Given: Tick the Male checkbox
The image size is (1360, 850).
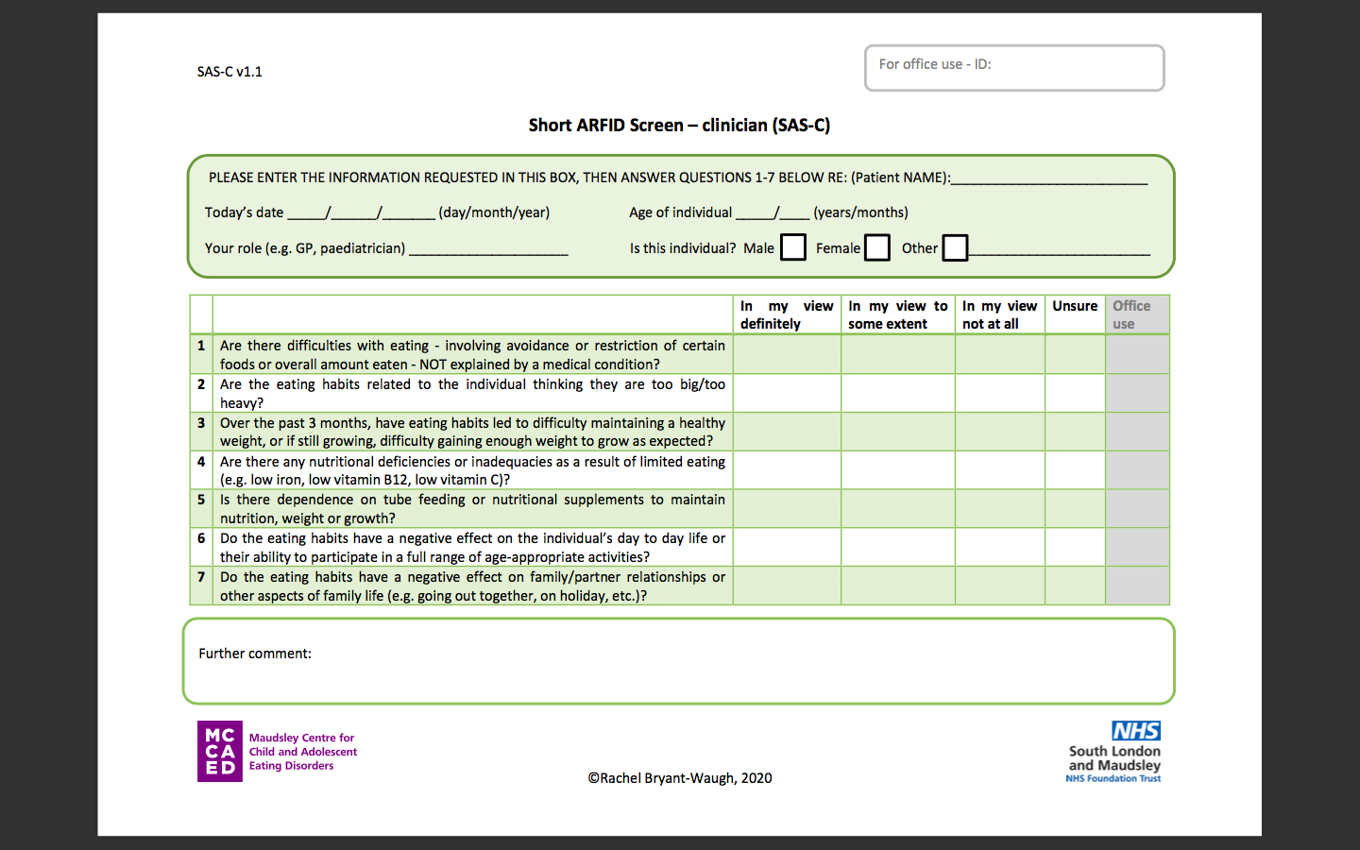Looking at the screenshot, I should 793,247.
